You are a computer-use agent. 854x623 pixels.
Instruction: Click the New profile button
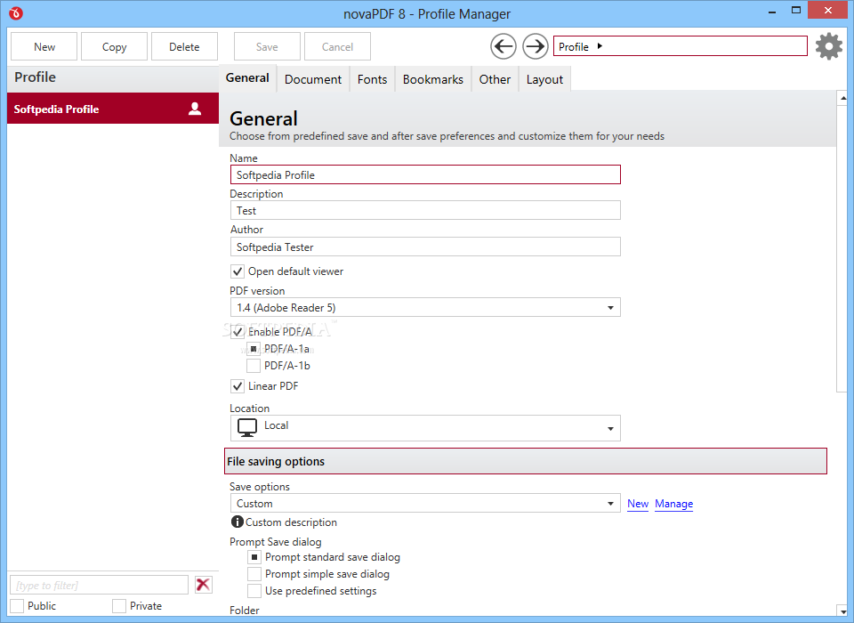[x=44, y=46]
